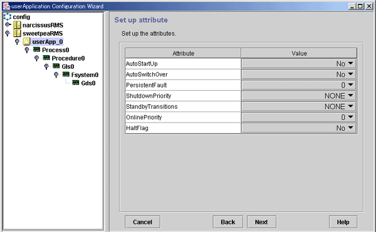Click the PersistentFault attribute cell
376x232 pixels.
183,85
